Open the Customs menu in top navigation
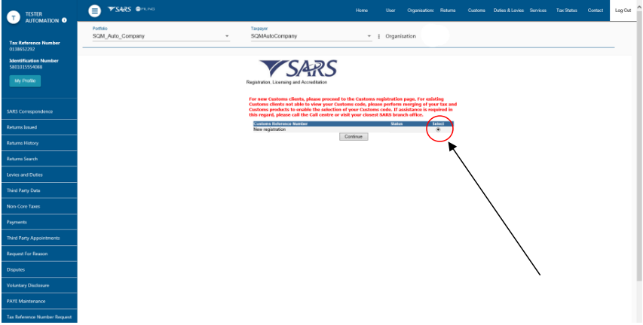The width and height of the screenshot is (643, 325). [476, 10]
